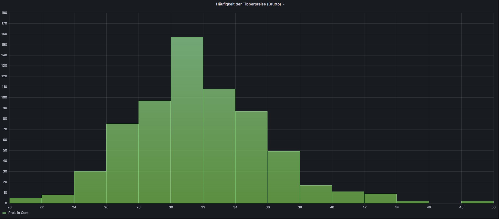Select the histogram bar between 42 and 44

click(x=381, y=198)
